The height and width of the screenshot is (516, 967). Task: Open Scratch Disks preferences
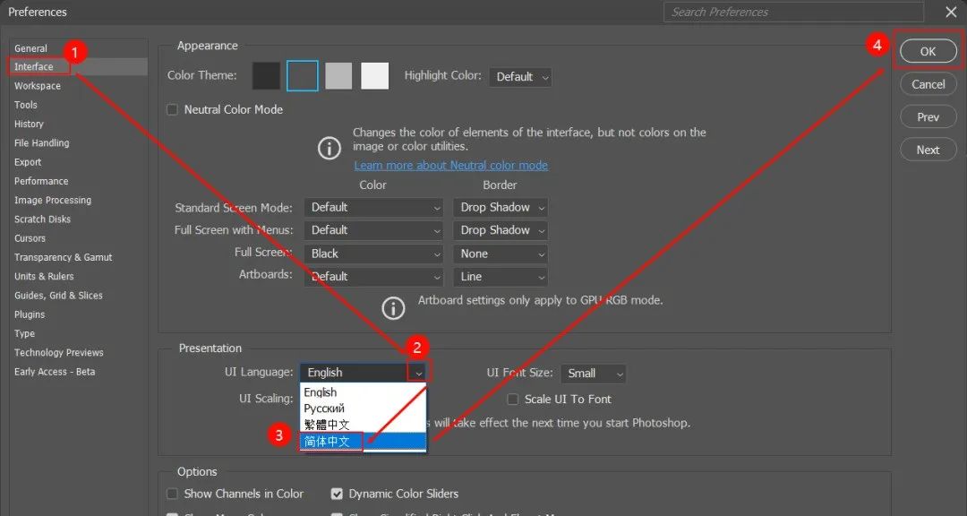[43, 219]
